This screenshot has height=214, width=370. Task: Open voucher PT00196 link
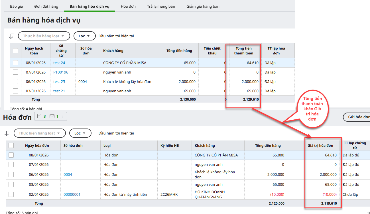pyautogui.click(x=61, y=72)
